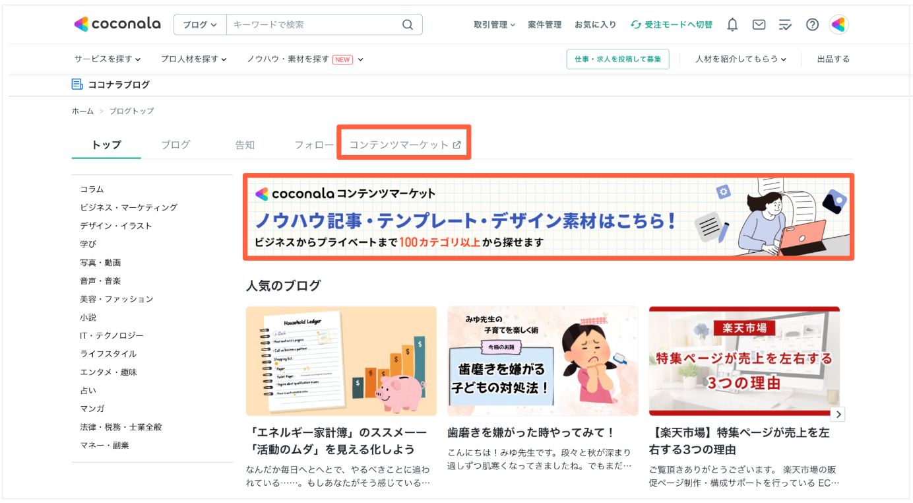Select the トップ tab
913x503 pixels.
click(106, 145)
